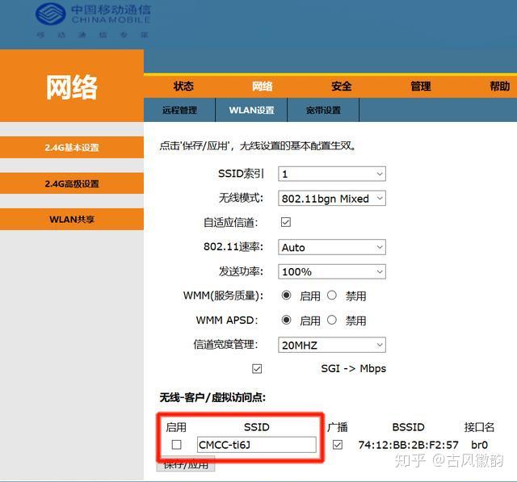Screen dimensions: 517x482
Task: Click BSSID value 74:12:BB:2B:F2:57
Action: click(408, 445)
